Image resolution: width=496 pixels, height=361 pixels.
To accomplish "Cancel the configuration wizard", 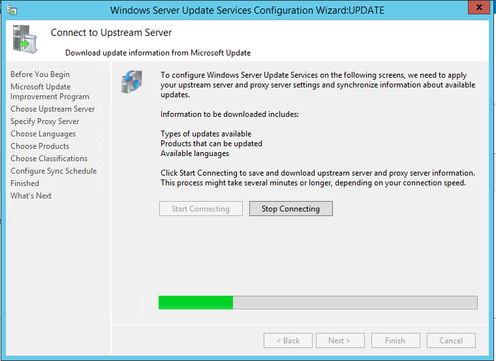I will tap(451, 340).
